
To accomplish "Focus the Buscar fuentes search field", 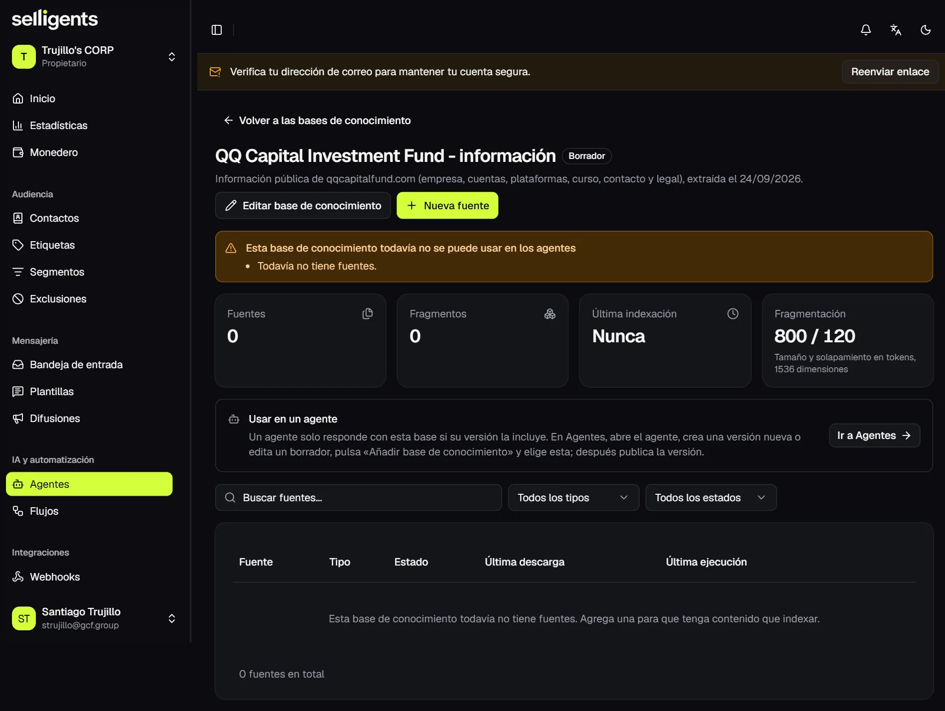I will tap(358, 497).
